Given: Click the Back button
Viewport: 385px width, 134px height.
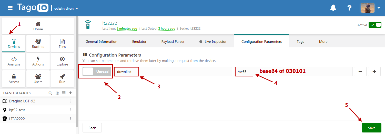Looking at the screenshot, I should point(92,128).
